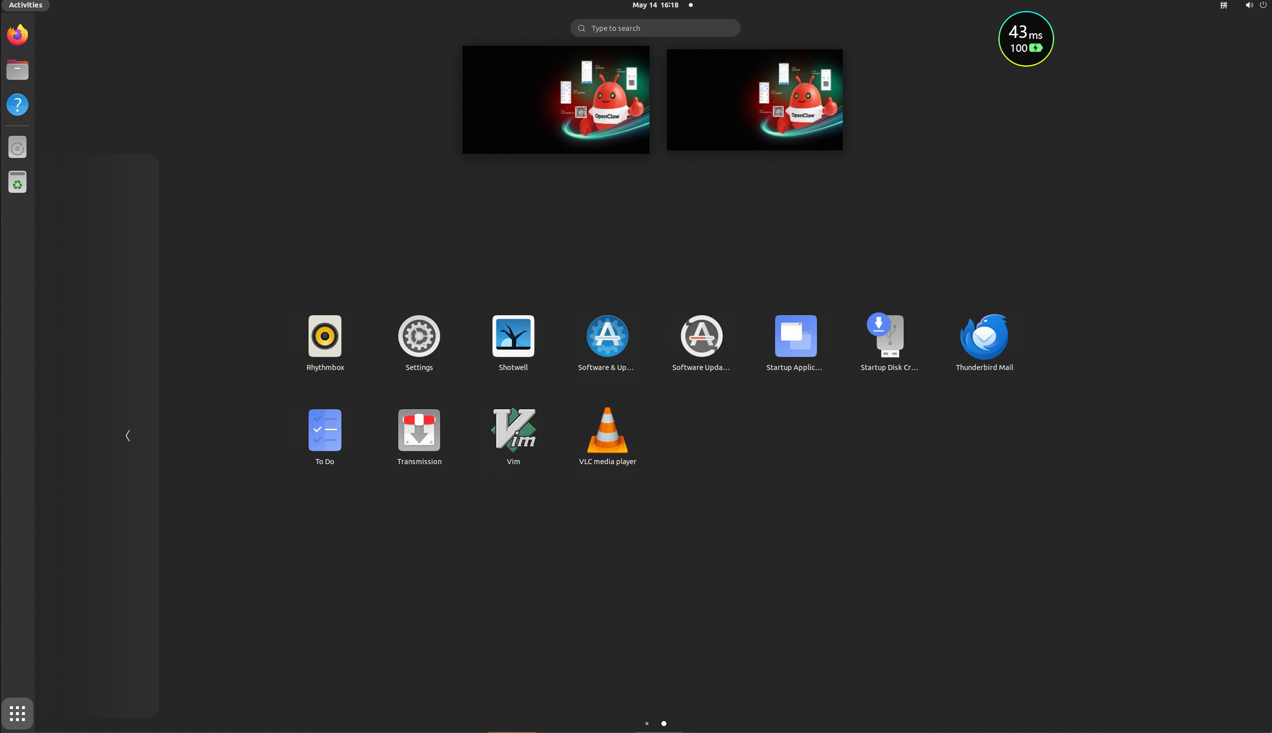Click the Show Applications grid button

click(x=17, y=714)
